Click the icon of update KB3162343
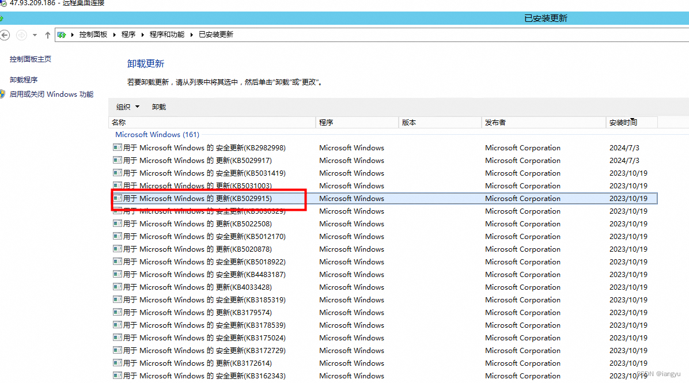Viewport: 689px width, 383px height. (x=118, y=376)
